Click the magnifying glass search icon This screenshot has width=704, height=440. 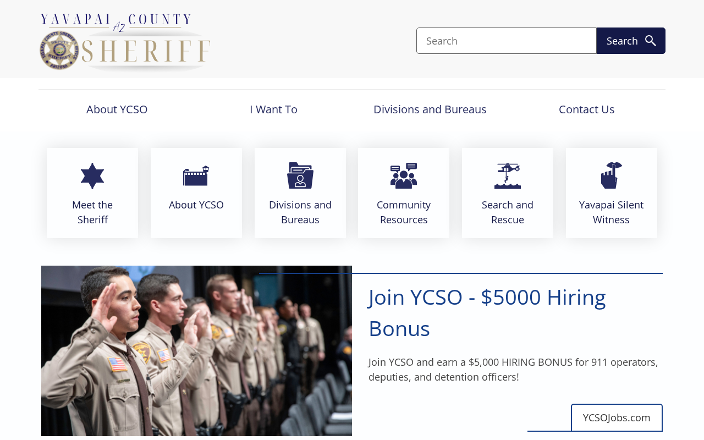pyautogui.click(x=651, y=41)
